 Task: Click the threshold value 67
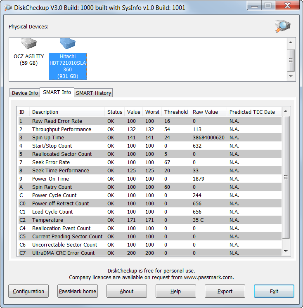tap(167, 162)
